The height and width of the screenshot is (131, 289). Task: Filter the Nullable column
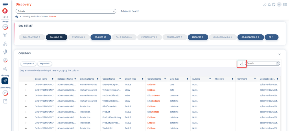[x=210, y=79]
